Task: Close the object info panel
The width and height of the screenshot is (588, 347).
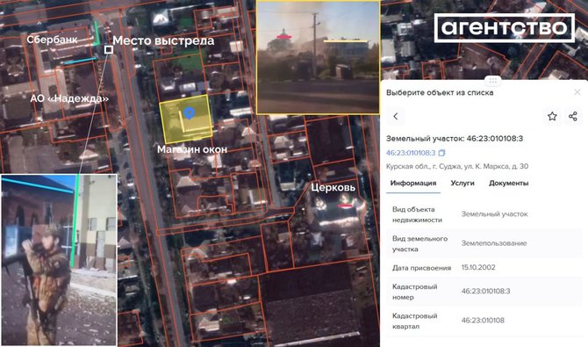Action: [577, 92]
